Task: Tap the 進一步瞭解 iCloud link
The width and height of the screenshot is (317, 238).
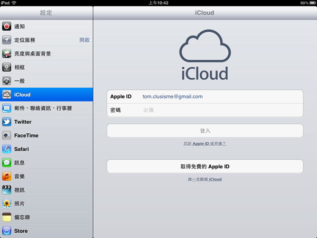Action: [x=205, y=179]
